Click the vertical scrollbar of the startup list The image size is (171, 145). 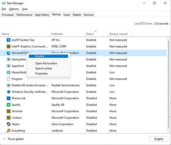tap(169, 85)
